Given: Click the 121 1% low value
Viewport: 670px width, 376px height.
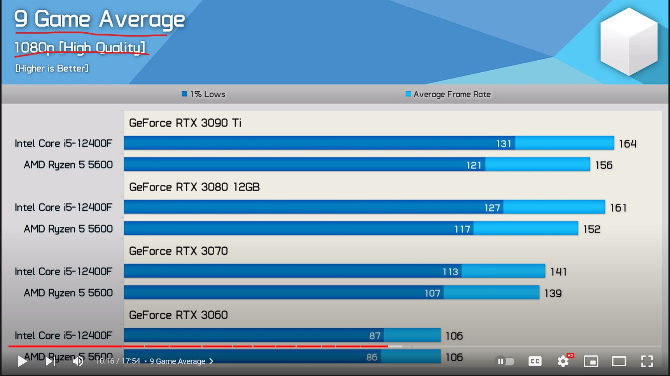Looking at the screenshot, I should click(474, 165).
